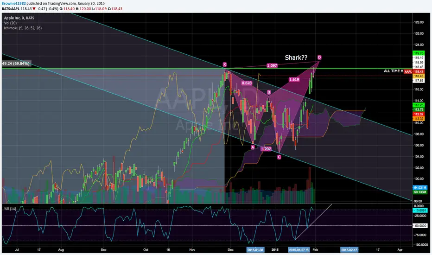Click the 1.619 ratio label
432x255 pixels.
click(x=294, y=79)
